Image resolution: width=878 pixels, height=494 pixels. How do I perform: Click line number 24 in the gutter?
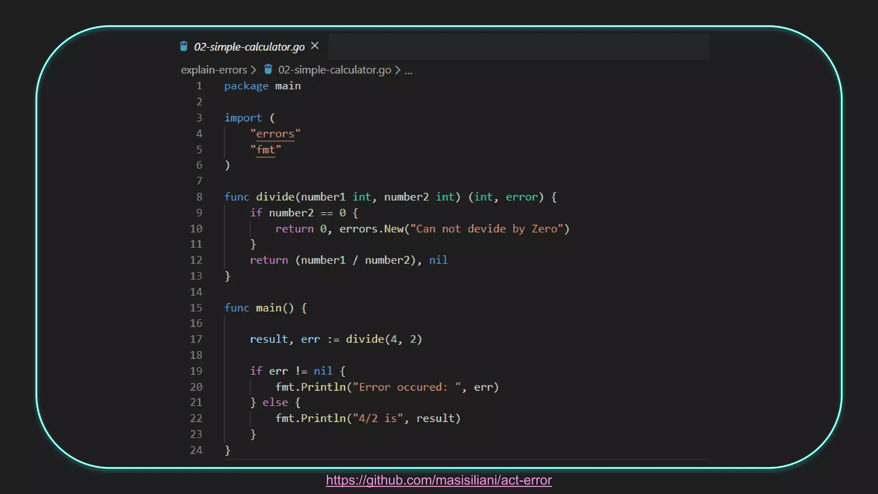click(196, 450)
